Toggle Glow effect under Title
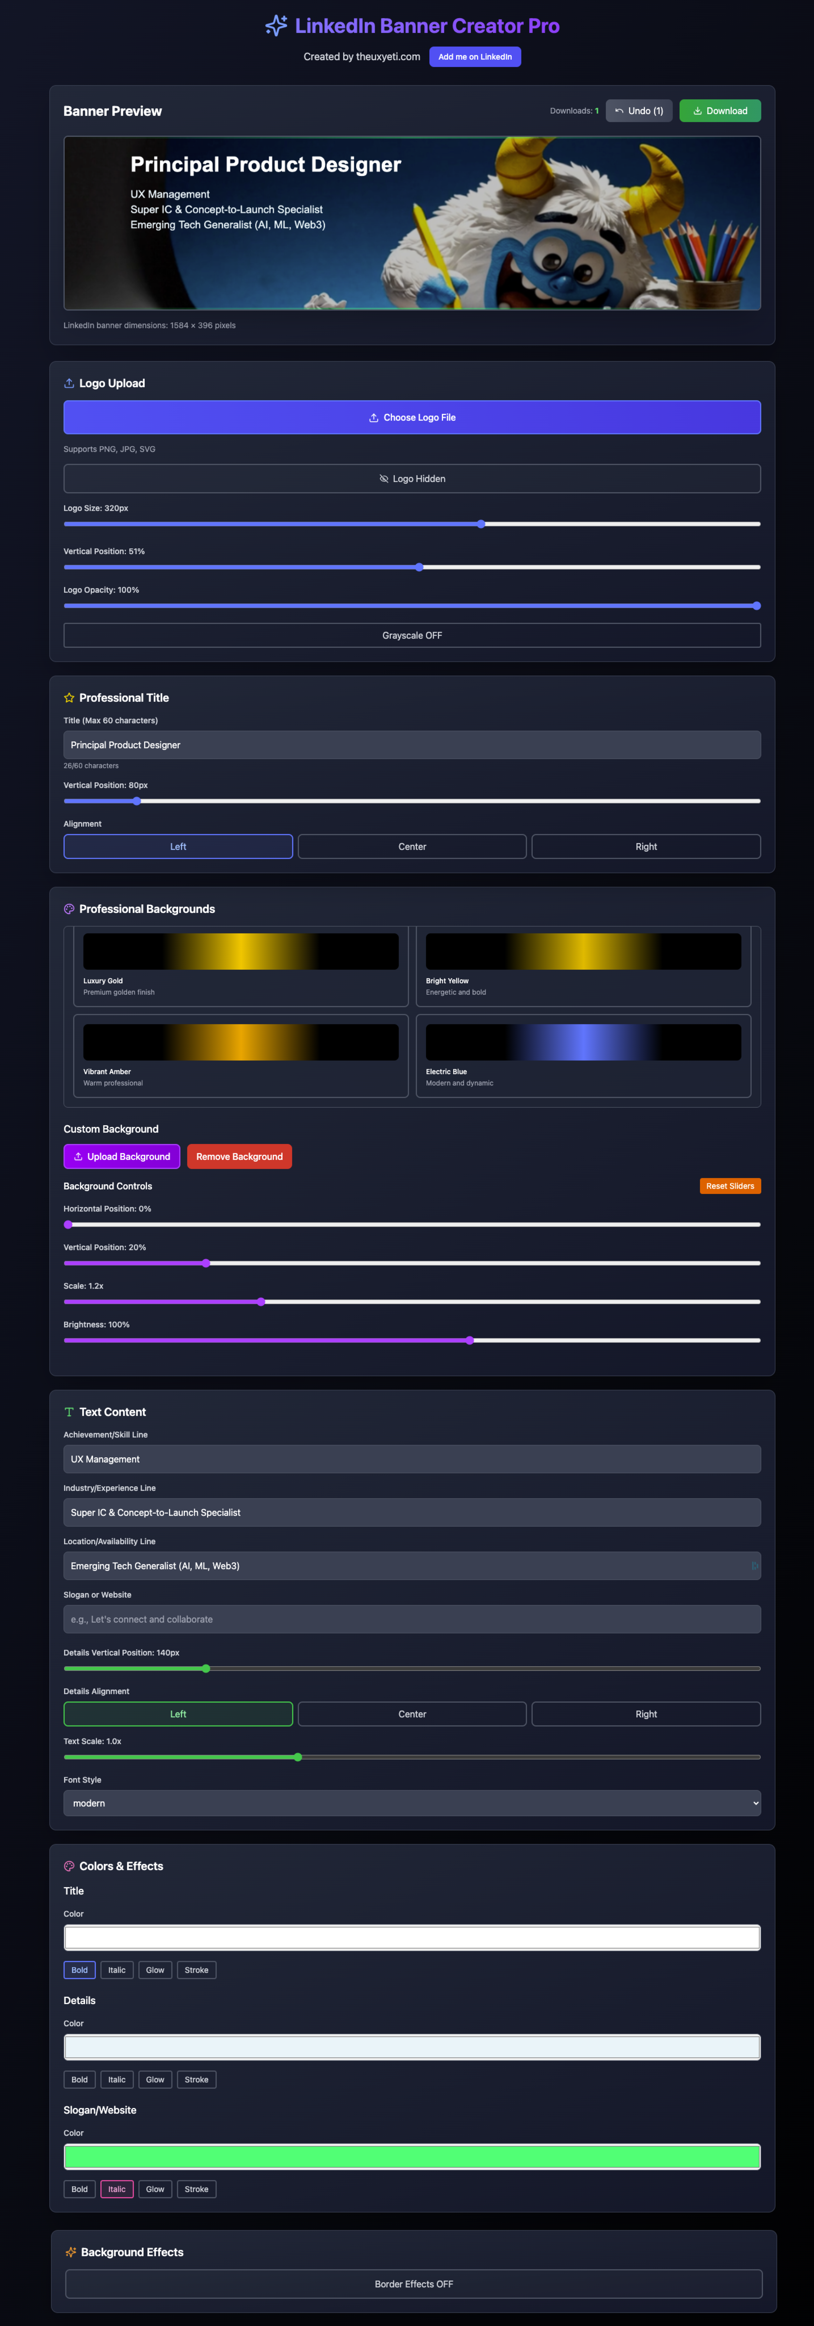This screenshot has height=2326, width=814. (155, 1970)
